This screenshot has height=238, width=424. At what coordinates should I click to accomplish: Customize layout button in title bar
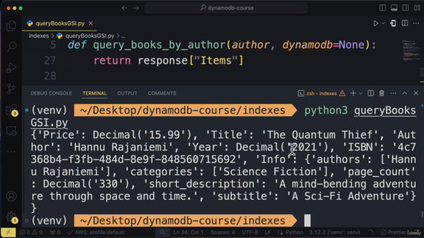417,8
